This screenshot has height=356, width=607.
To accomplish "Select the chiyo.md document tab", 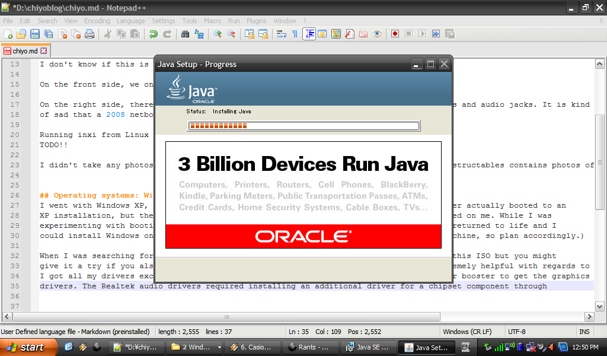I will [x=25, y=51].
